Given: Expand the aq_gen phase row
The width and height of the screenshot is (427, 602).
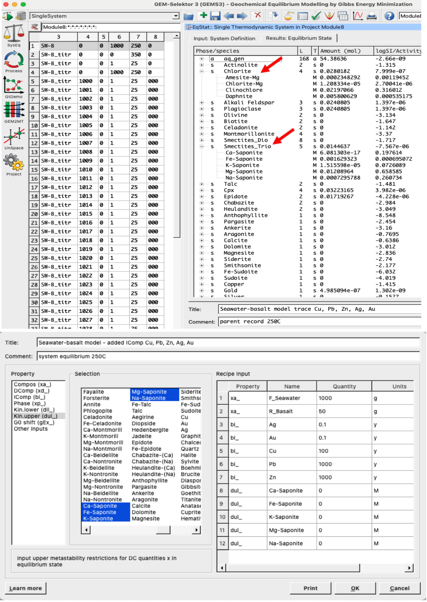Looking at the screenshot, I should 201,59.
